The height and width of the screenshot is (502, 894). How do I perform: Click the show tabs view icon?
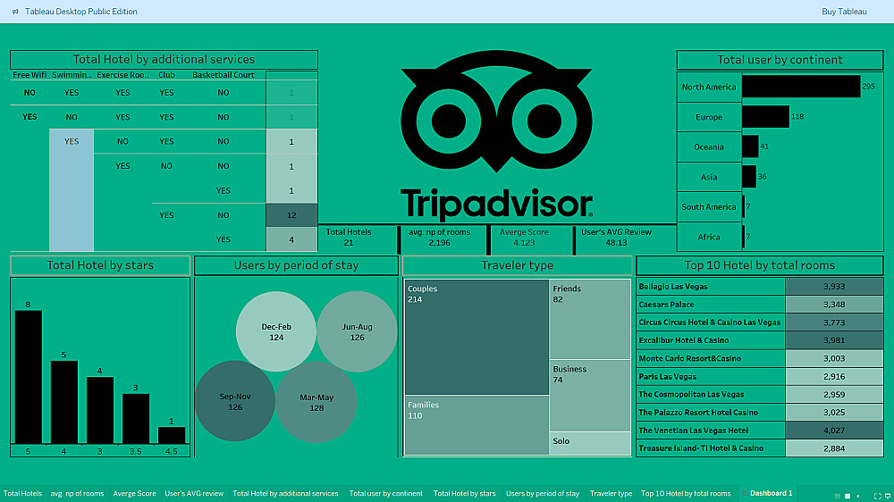point(848,496)
